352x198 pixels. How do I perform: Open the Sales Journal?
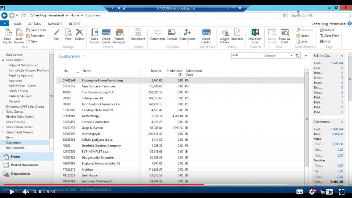94,36
